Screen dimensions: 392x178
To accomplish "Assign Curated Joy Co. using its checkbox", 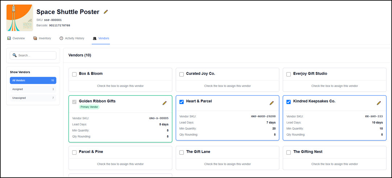I will pos(182,74).
